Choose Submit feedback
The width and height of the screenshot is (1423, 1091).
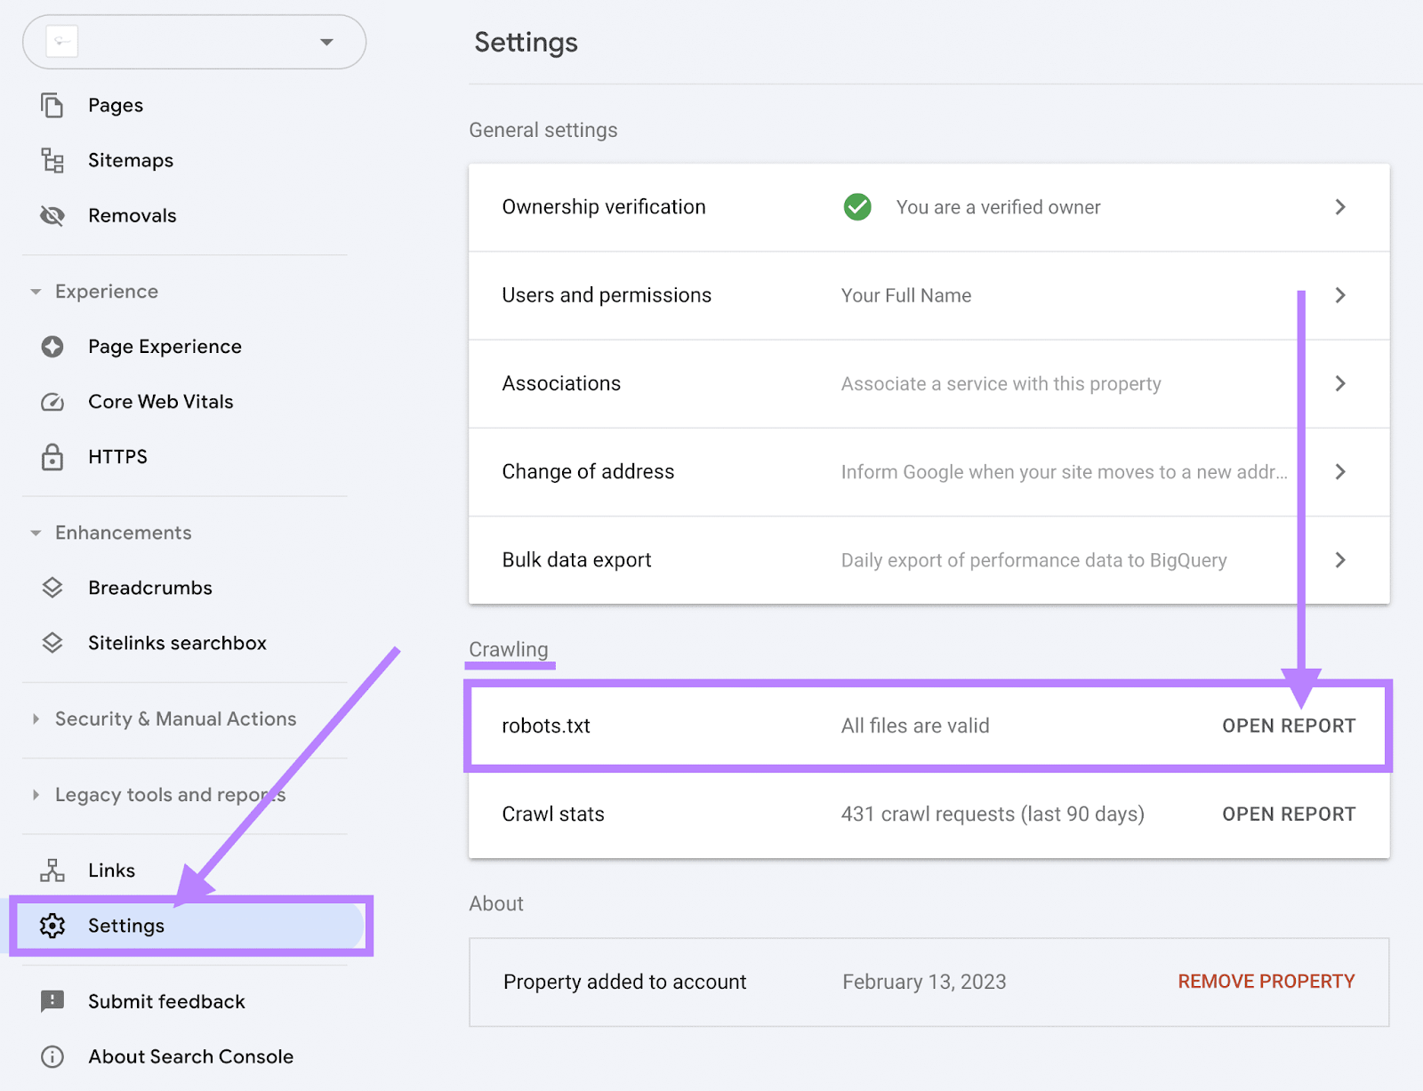pyautogui.click(x=166, y=1002)
